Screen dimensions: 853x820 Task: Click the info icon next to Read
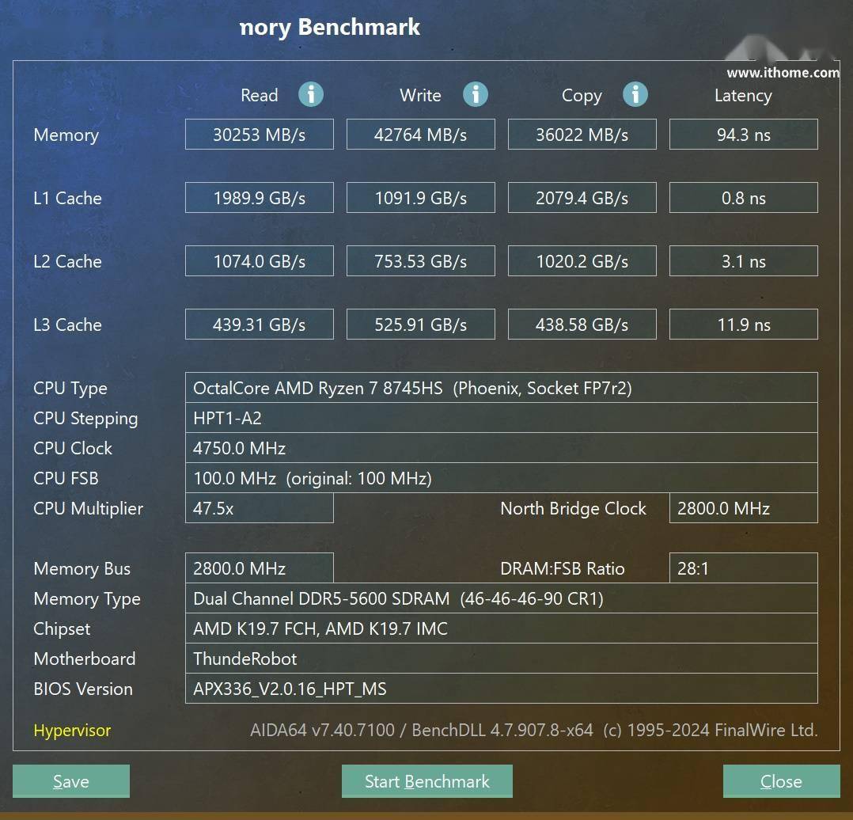click(x=311, y=95)
